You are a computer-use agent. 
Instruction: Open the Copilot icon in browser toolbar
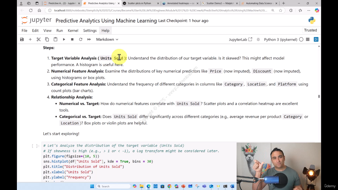tap(317, 10)
